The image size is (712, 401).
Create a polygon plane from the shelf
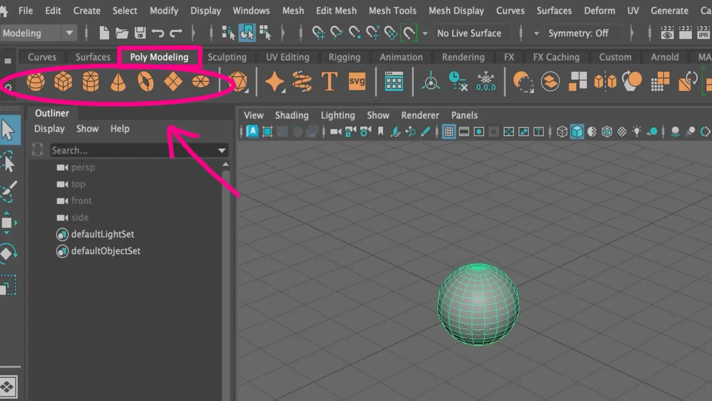[x=173, y=81]
